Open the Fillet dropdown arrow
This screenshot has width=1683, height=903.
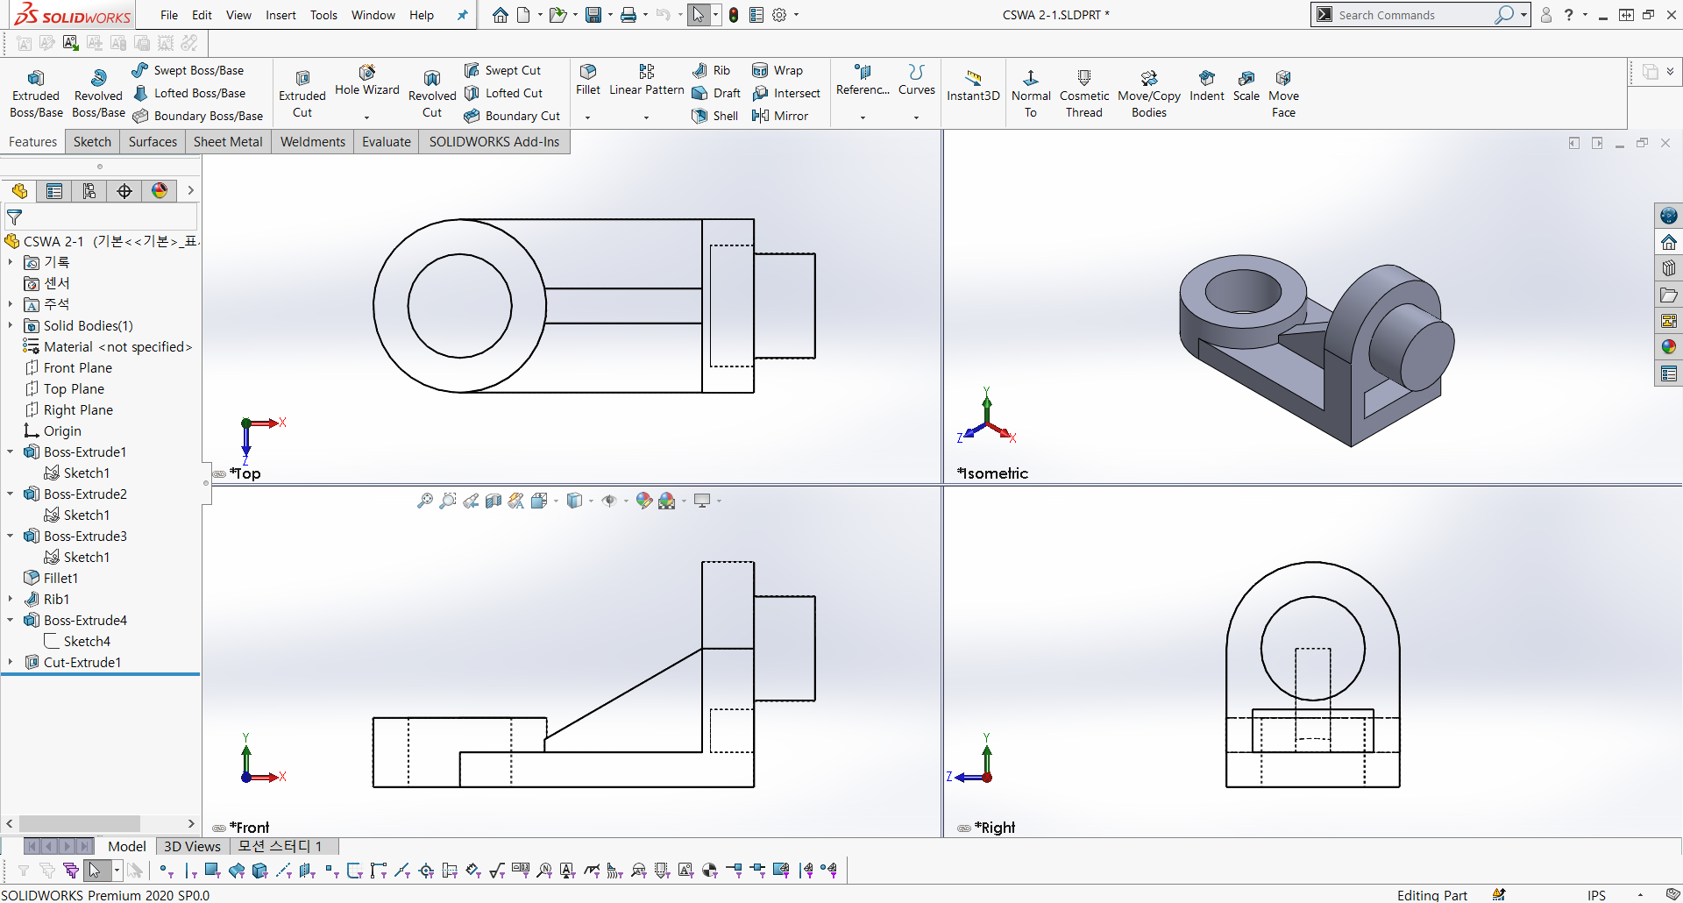pyautogui.click(x=588, y=117)
